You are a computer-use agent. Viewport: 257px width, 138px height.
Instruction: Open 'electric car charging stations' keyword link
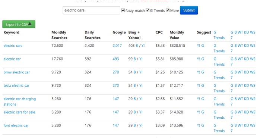click(x=20, y=101)
